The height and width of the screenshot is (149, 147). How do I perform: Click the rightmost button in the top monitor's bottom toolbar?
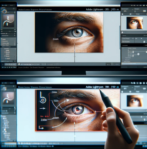tap(116, 64)
